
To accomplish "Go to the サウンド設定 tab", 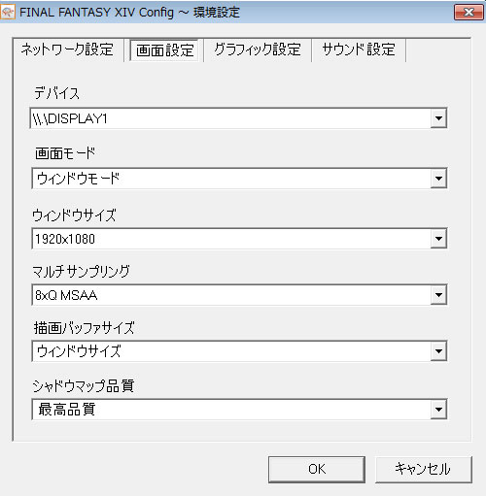I will (359, 50).
